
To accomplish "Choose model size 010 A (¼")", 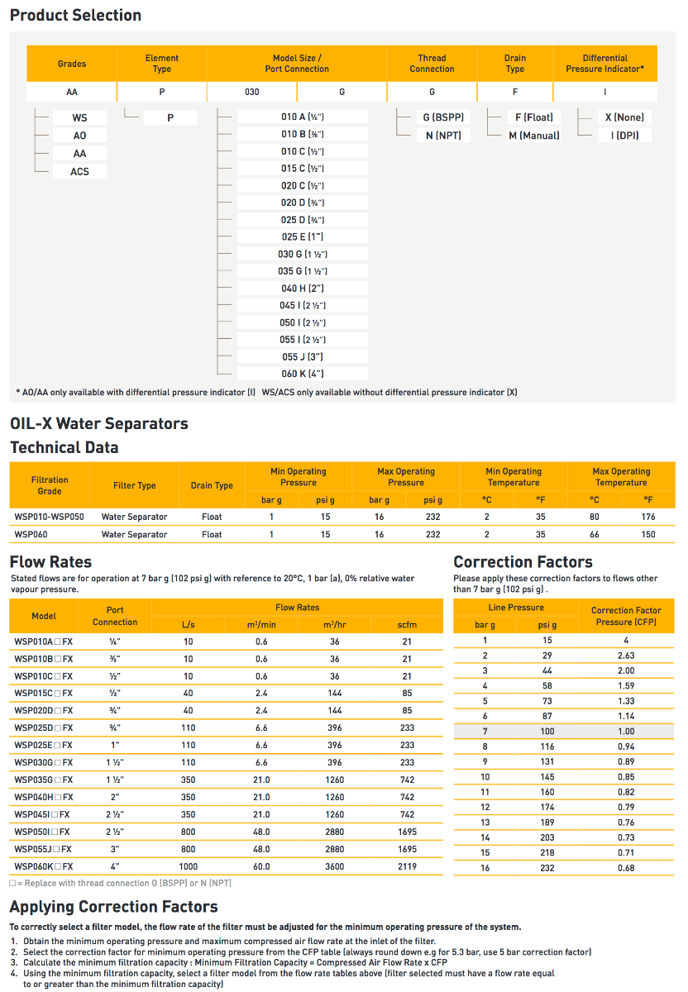I will click(x=302, y=117).
